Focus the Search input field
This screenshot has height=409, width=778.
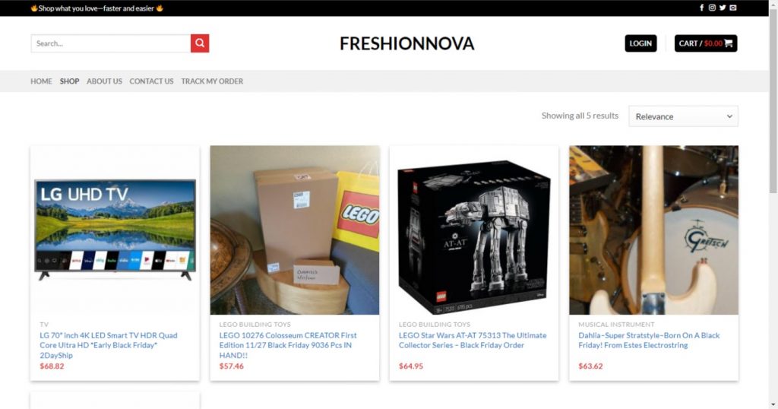(x=111, y=43)
